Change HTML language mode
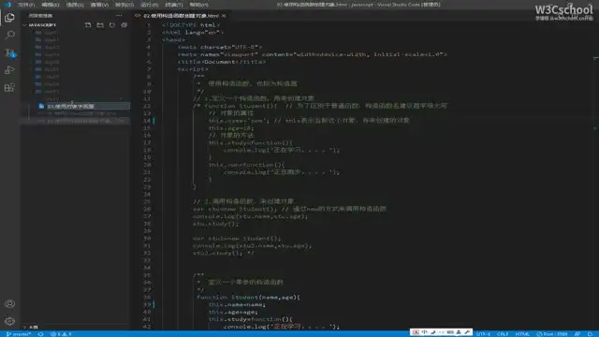 pyautogui.click(x=522, y=334)
